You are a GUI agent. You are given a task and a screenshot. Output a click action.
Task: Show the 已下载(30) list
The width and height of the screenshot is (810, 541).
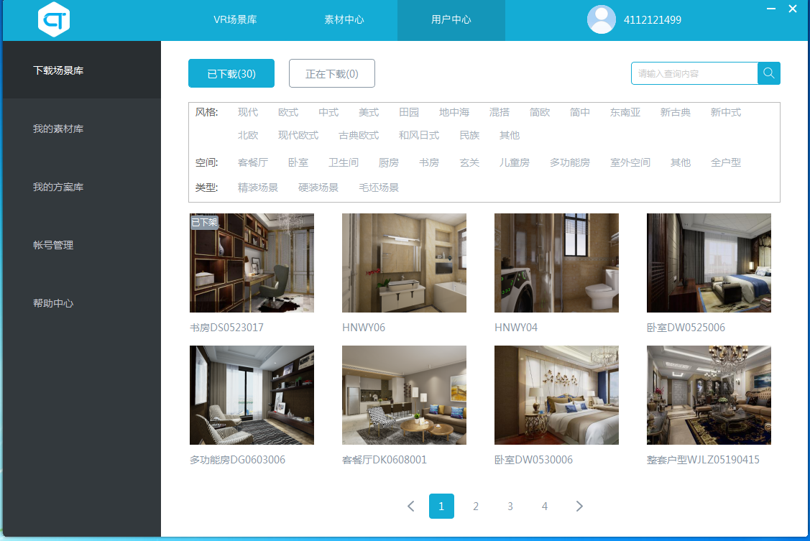tap(231, 73)
